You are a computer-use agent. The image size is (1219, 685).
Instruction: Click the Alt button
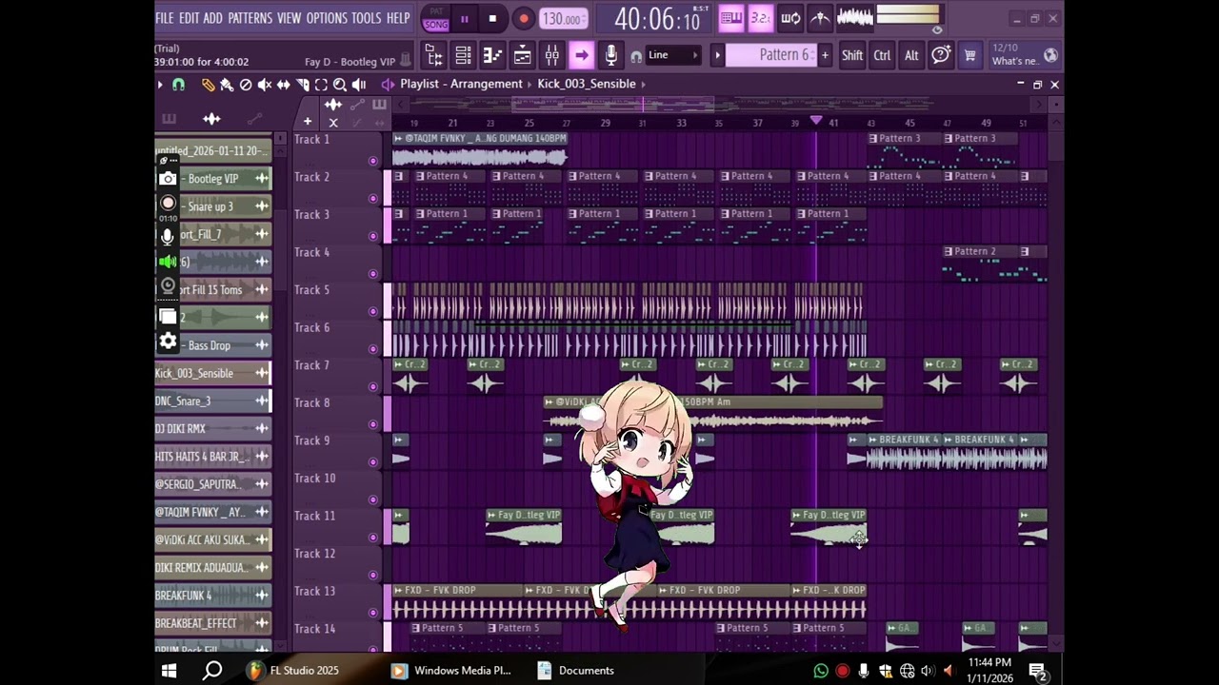[x=911, y=56]
